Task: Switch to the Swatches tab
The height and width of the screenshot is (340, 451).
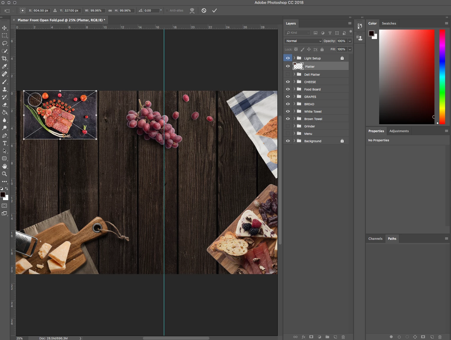Action: coord(389,23)
